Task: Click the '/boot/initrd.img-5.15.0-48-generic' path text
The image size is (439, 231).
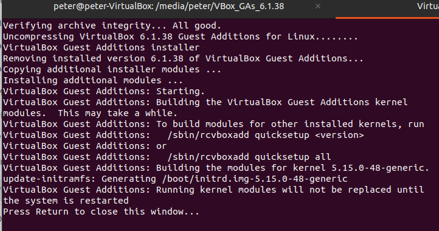Action: click(x=255, y=179)
